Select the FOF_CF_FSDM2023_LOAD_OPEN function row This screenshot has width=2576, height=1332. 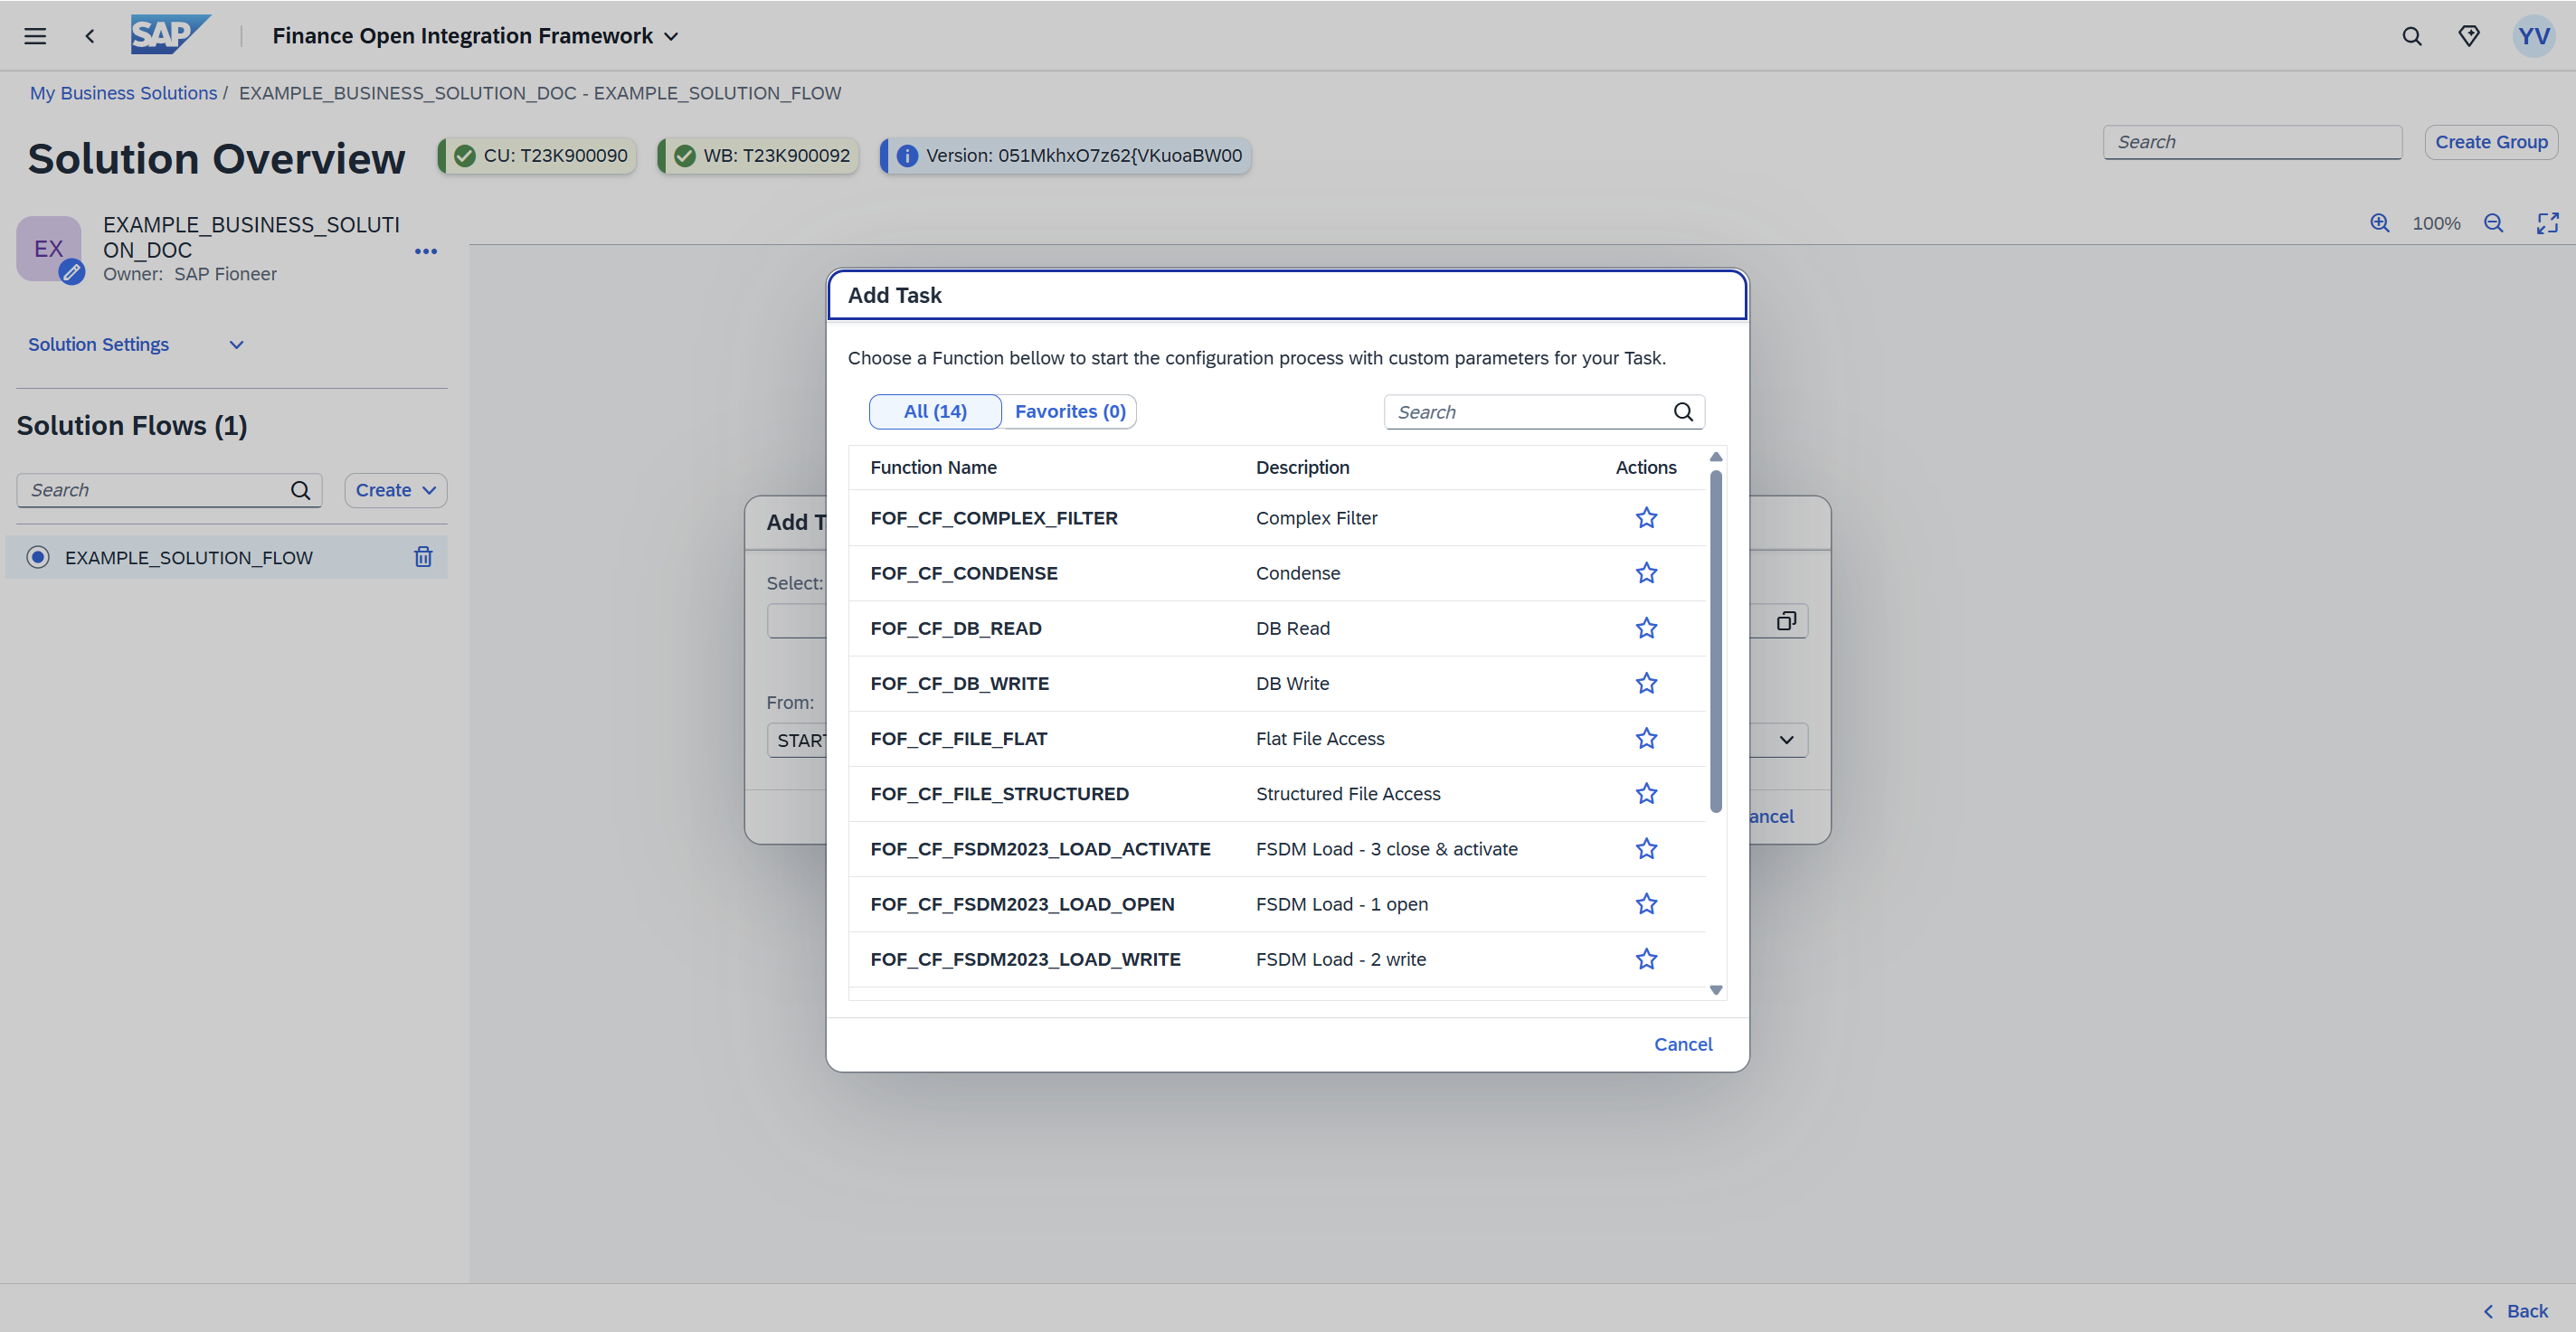click(1277, 904)
